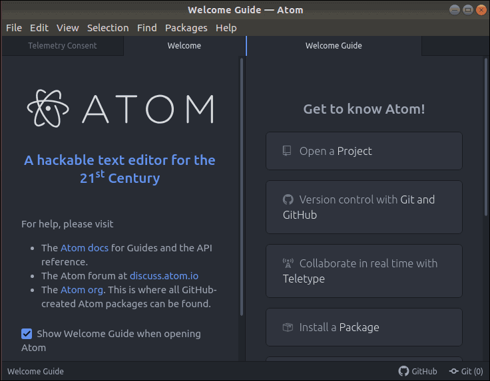This screenshot has width=490, height=381.
Task: Click the hackable text editor headline
Action: (120, 169)
